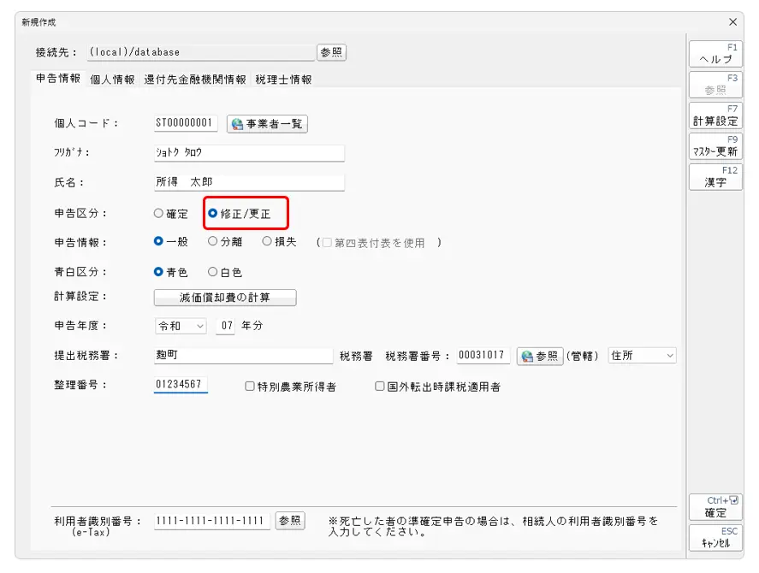Enable the 特別農業所得者 checkbox
Image resolution: width=759 pixels, height=573 pixels.
tap(250, 387)
